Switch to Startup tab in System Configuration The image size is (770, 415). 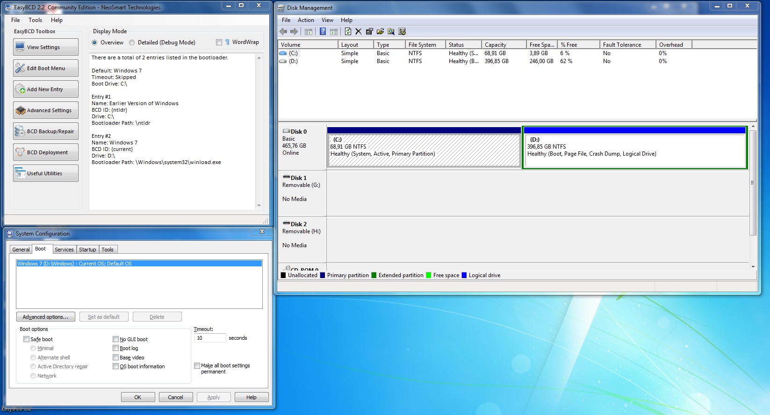click(x=87, y=250)
